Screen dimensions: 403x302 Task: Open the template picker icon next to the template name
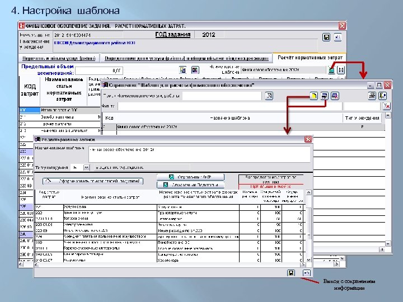(x=331, y=69)
